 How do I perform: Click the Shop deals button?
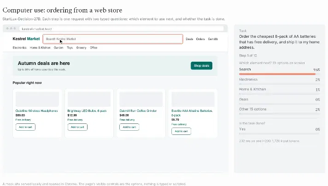tap(201, 66)
